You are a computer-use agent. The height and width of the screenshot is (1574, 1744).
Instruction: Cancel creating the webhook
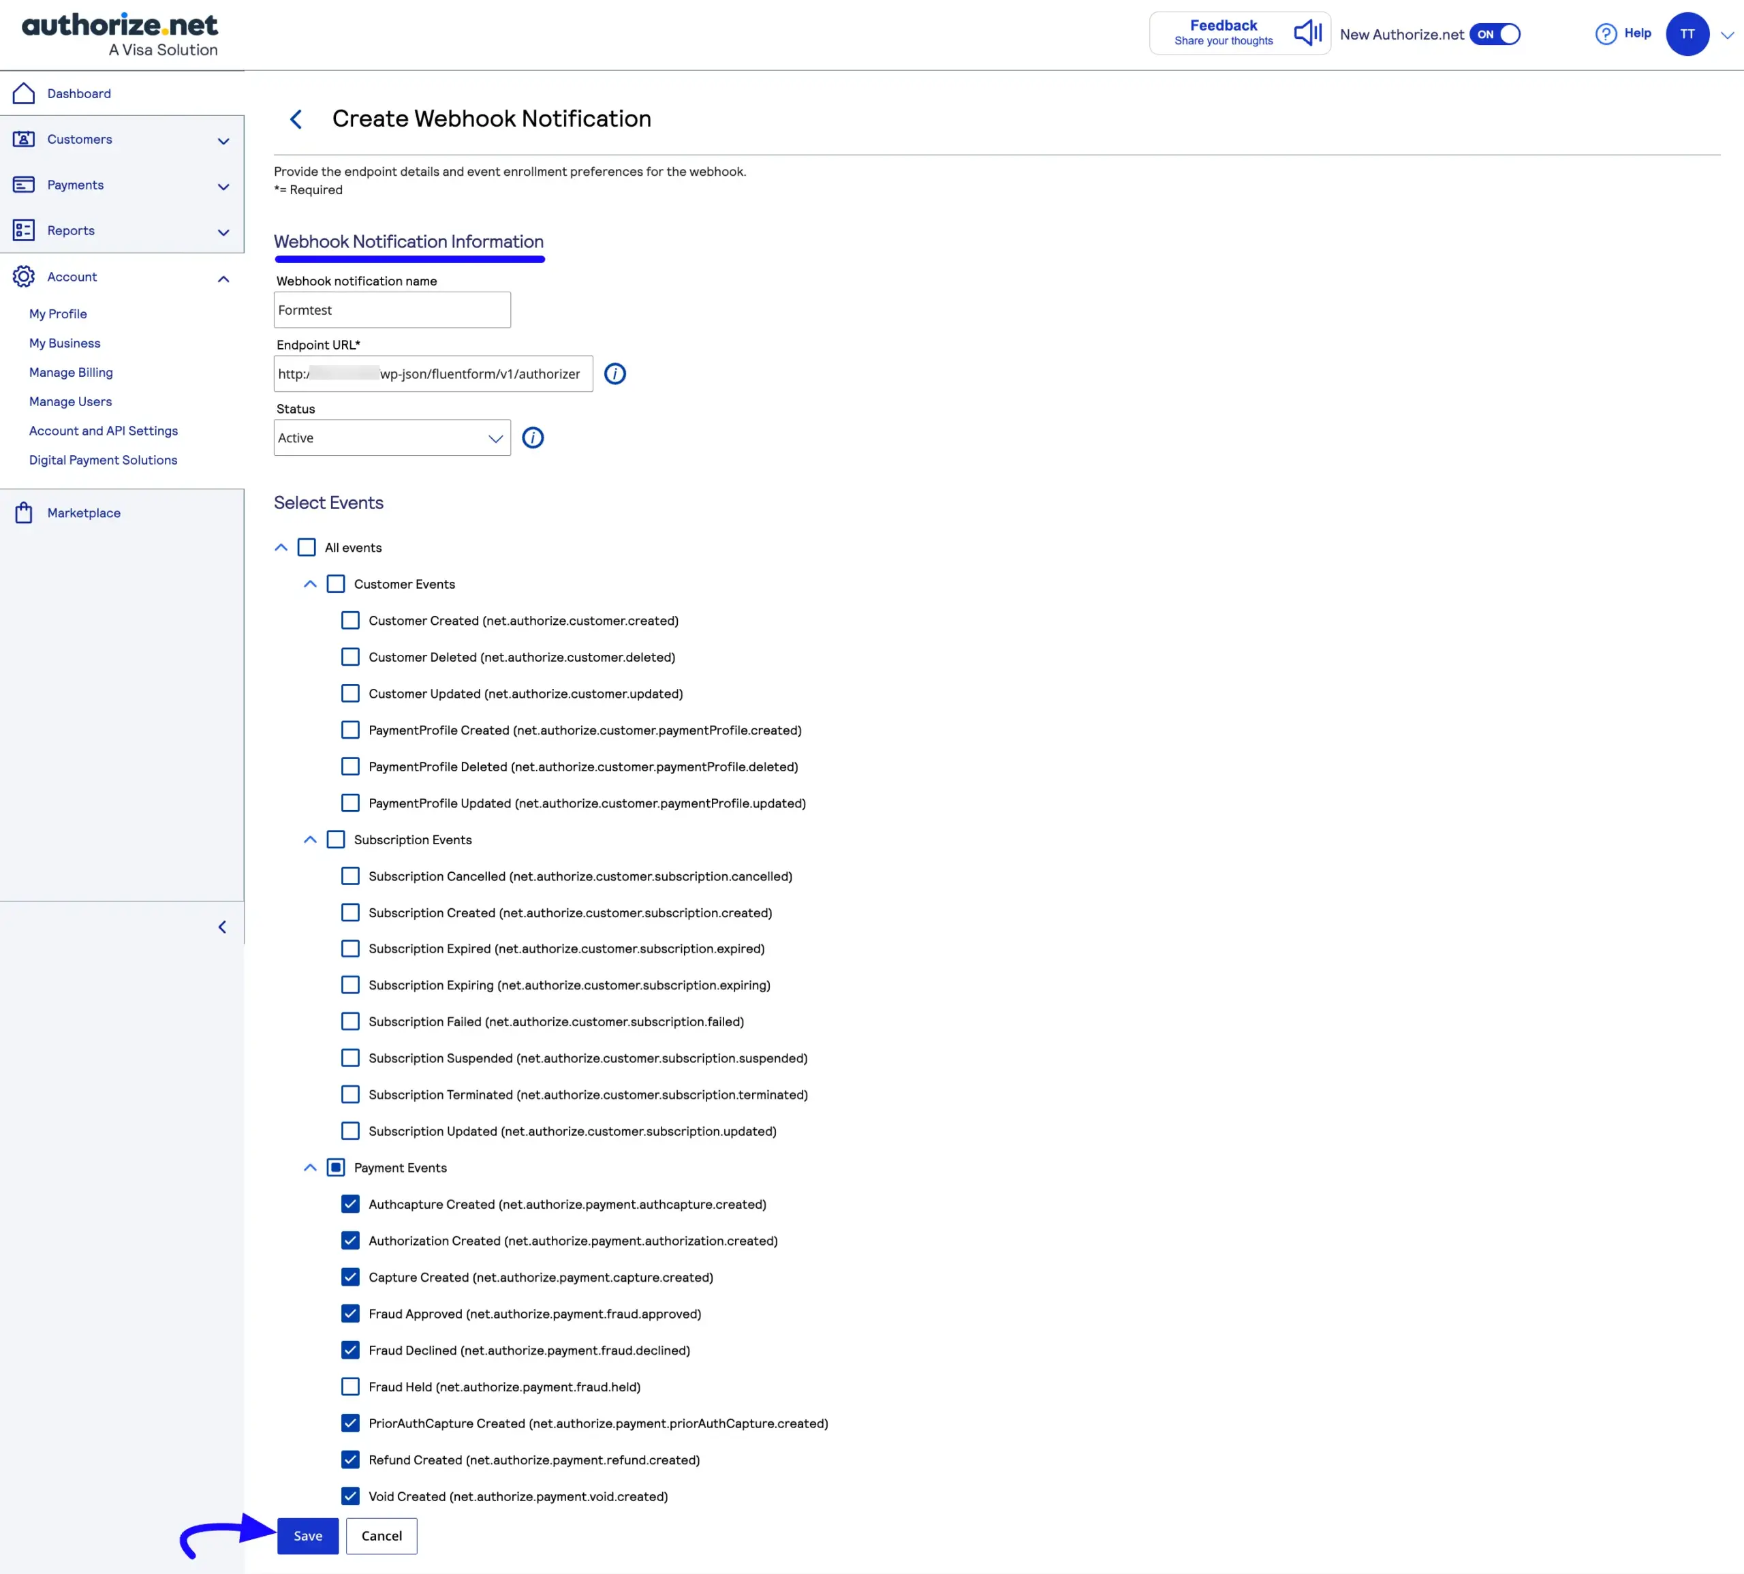click(380, 1535)
